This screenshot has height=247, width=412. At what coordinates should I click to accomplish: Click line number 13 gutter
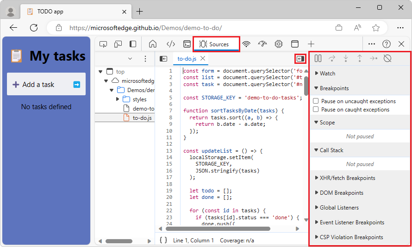coord(169,151)
